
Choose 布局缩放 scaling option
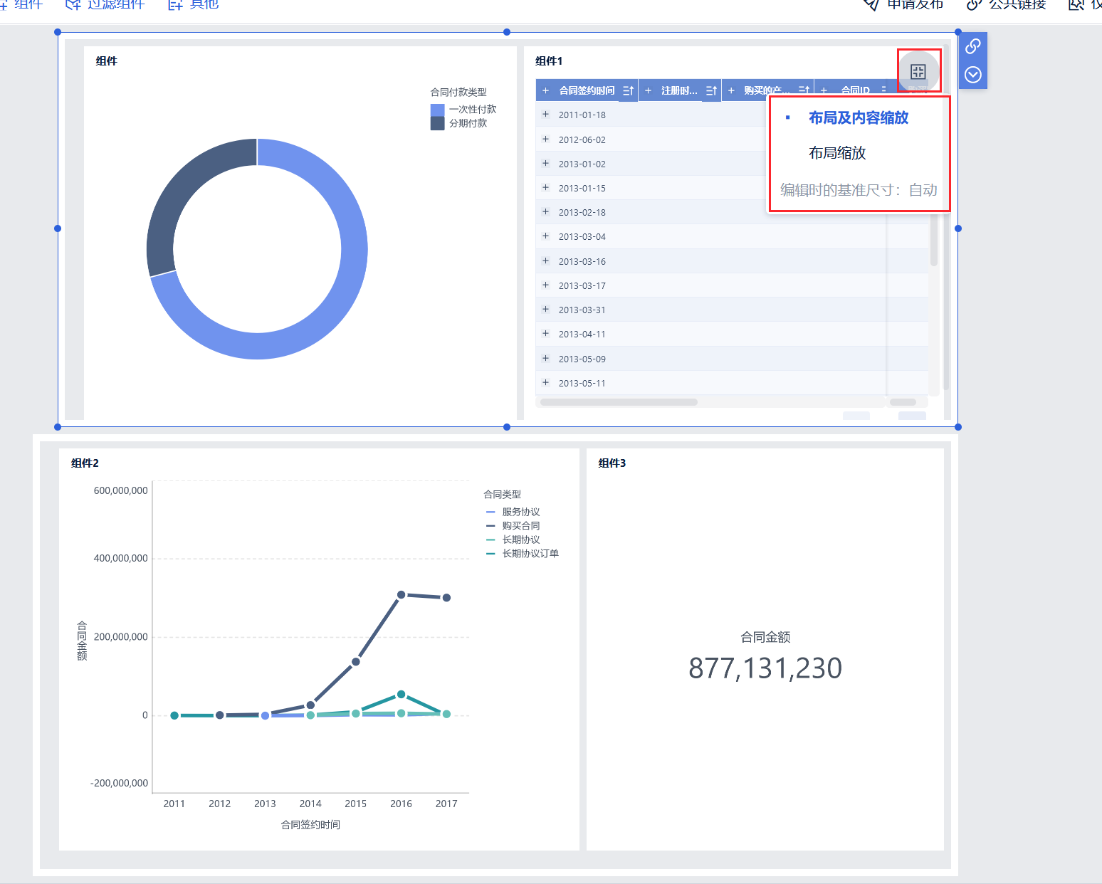(837, 153)
